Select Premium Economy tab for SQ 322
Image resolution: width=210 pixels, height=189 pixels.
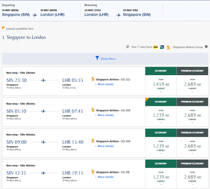click(192, 71)
